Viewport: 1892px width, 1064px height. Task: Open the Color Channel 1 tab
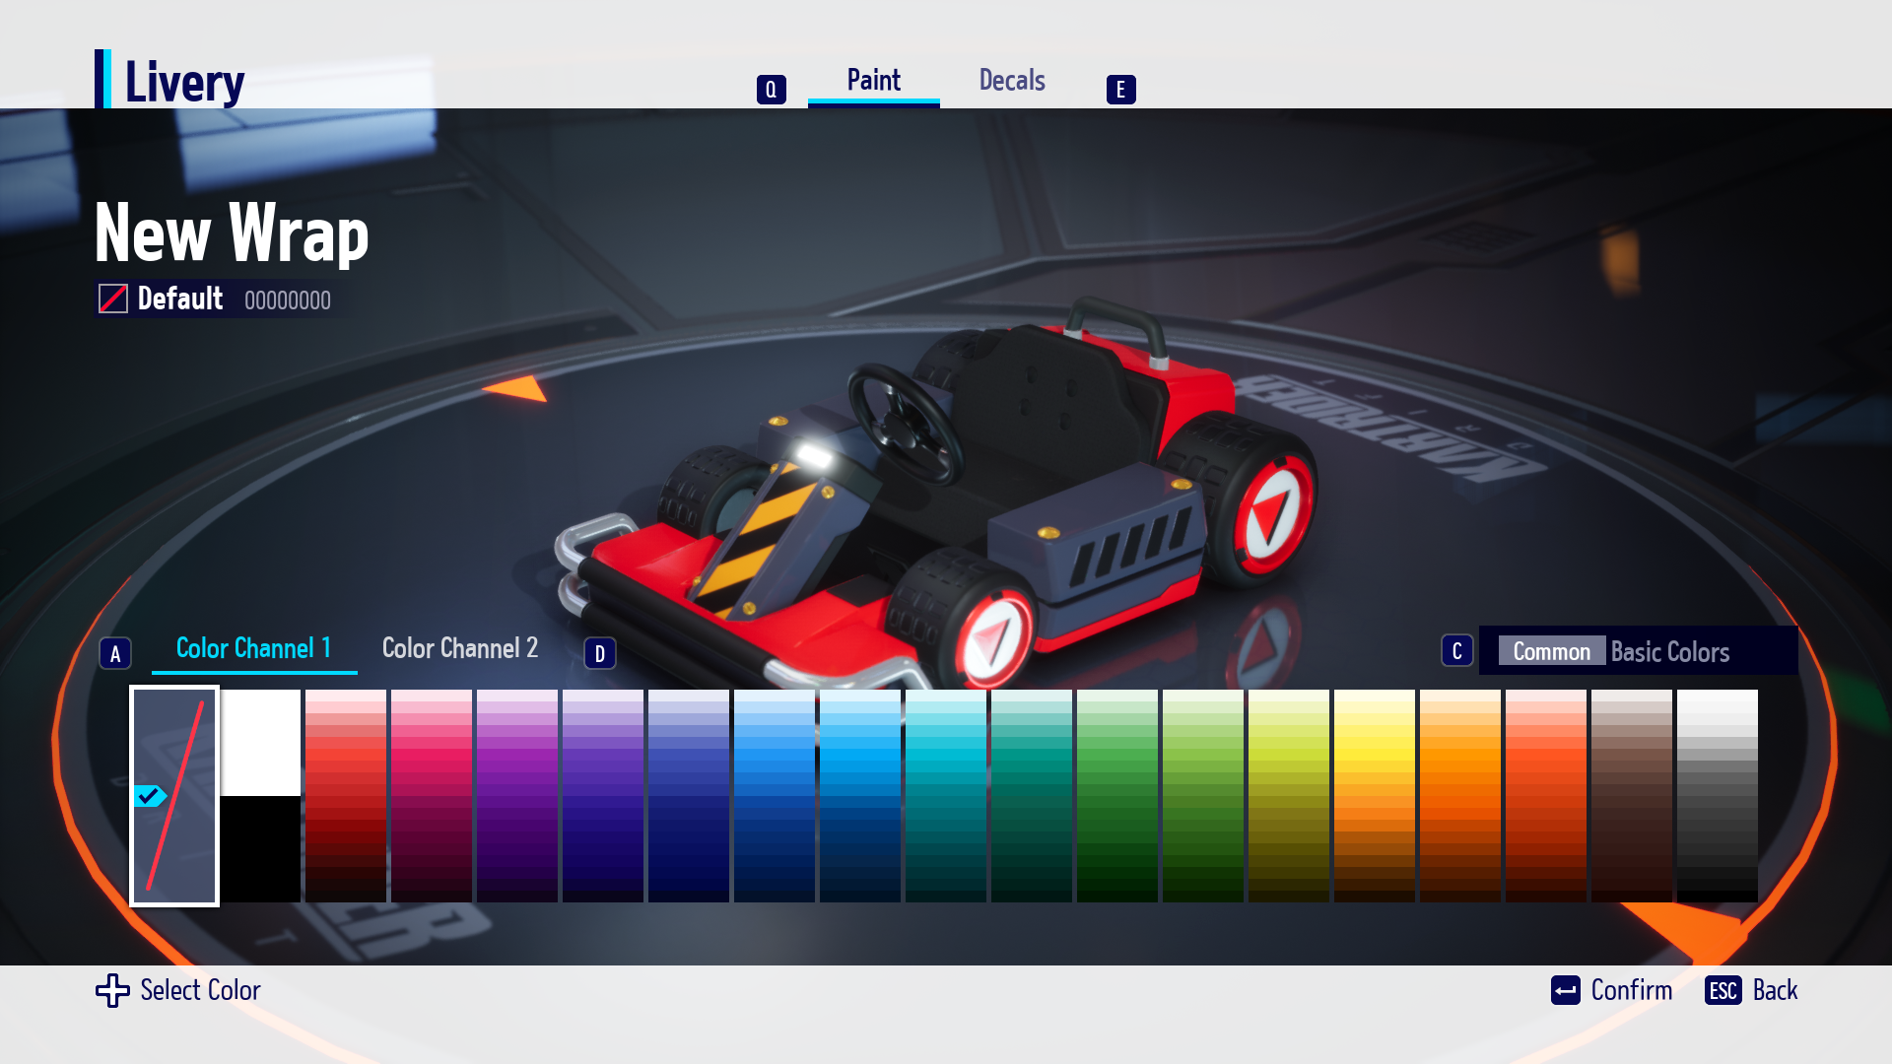pyautogui.click(x=253, y=648)
